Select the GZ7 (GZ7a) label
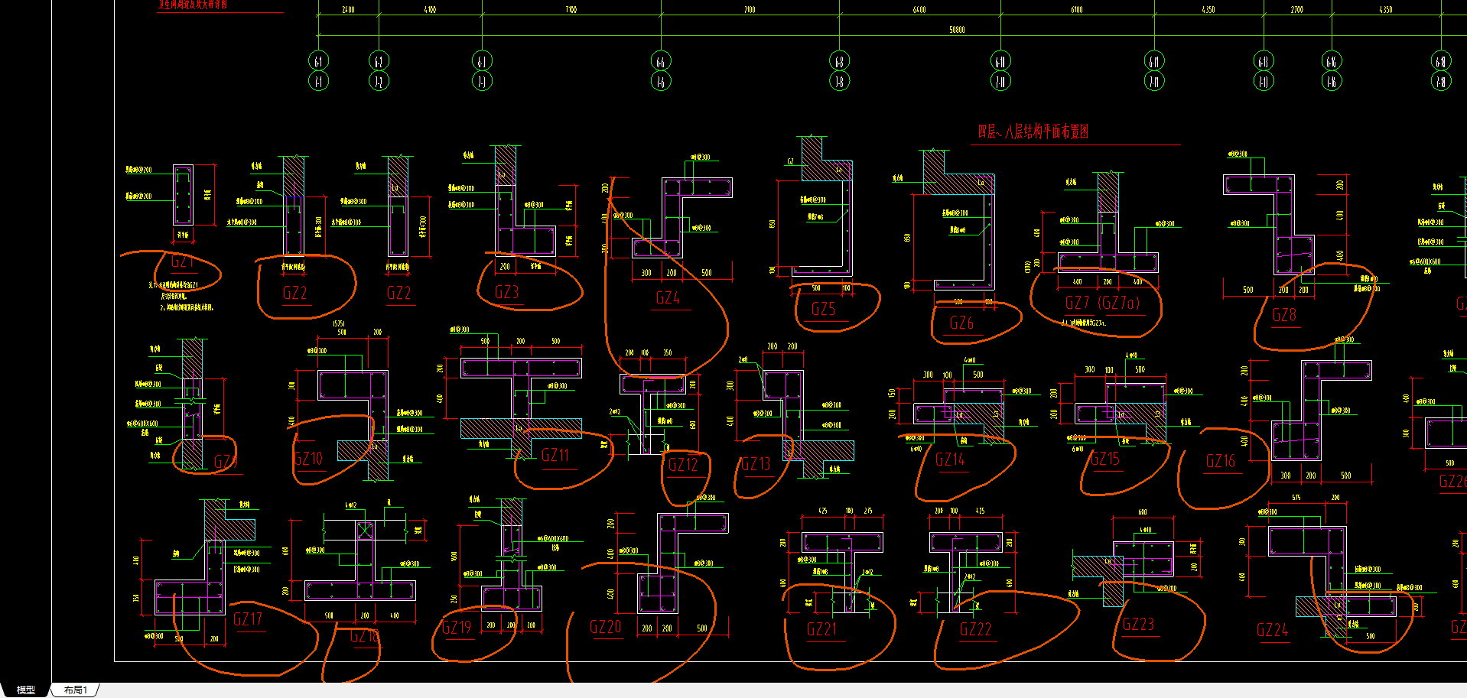This screenshot has width=1467, height=698. pyautogui.click(x=1102, y=303)
